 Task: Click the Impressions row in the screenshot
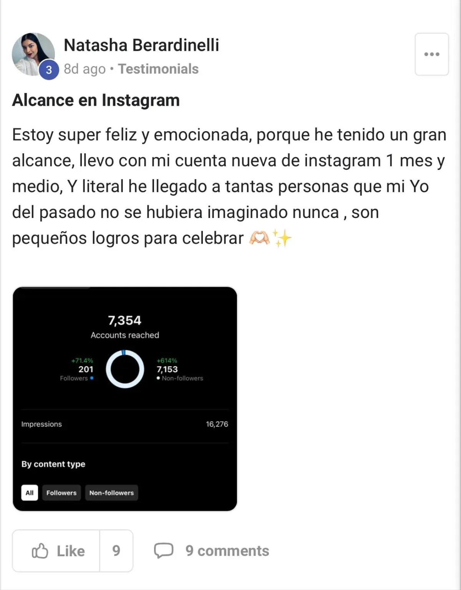point(125,424)
